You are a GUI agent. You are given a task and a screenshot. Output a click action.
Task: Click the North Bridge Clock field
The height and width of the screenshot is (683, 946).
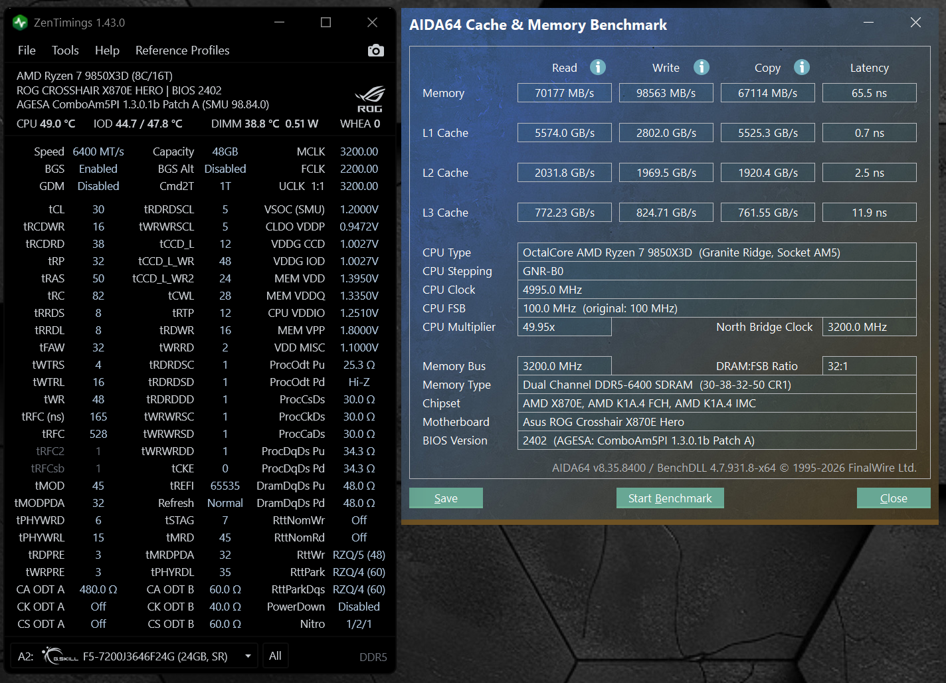(x=870, y=327)
